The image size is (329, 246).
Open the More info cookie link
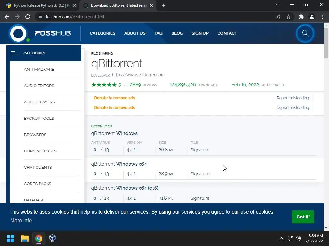21,220
